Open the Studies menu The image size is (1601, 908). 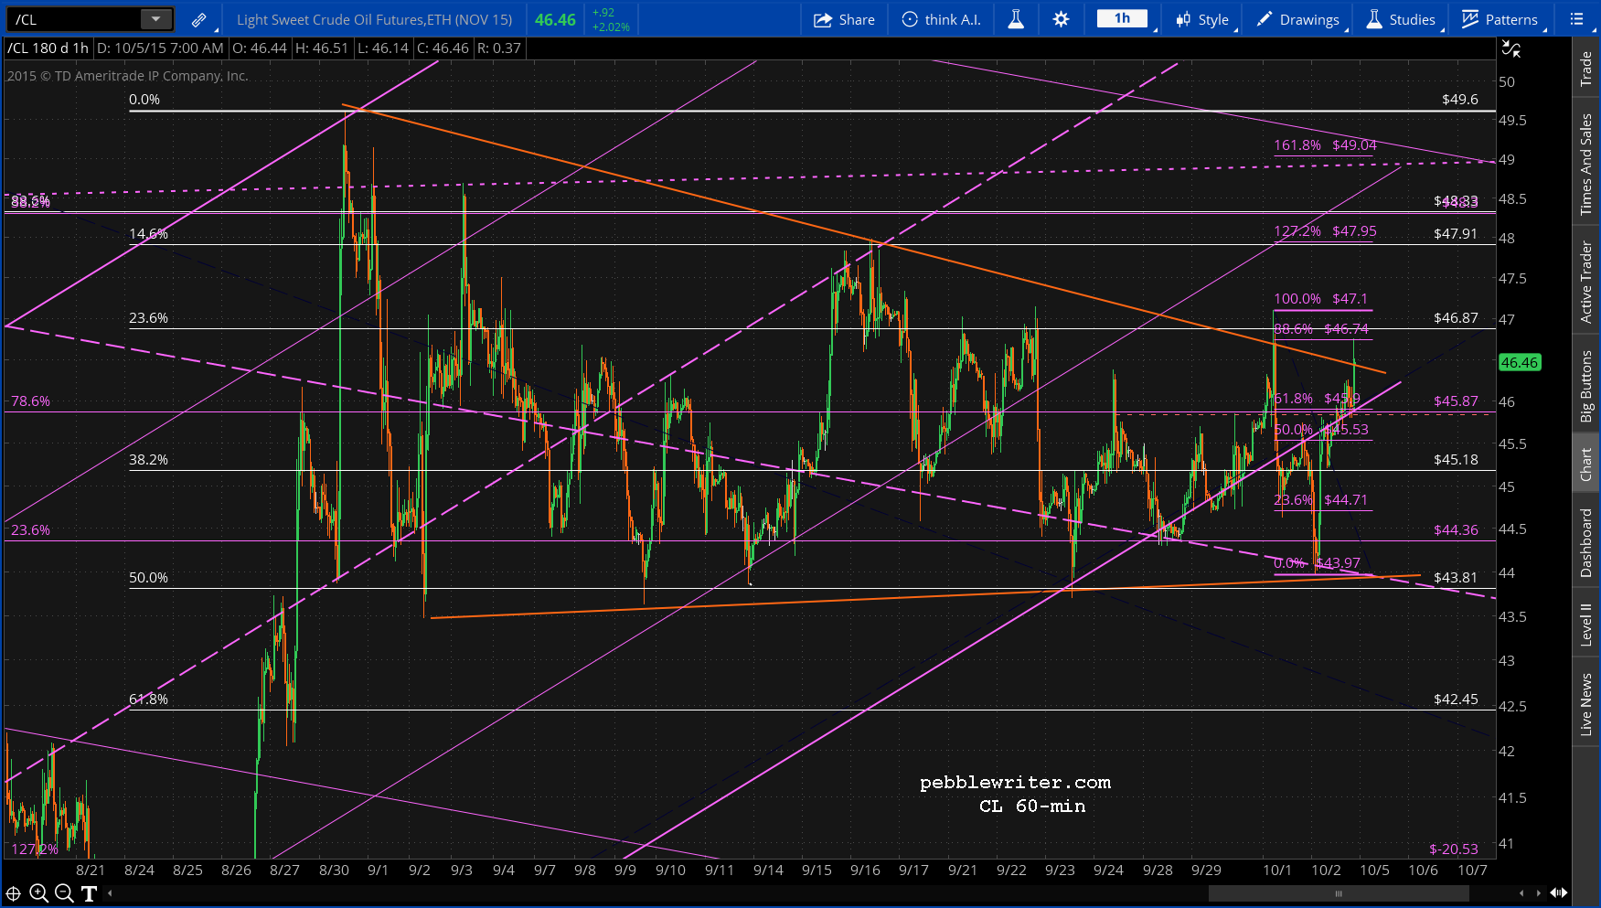click(1402, 19)
